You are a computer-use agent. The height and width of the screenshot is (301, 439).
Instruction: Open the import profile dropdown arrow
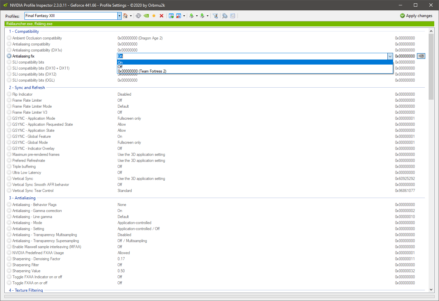tap(207, 16)
